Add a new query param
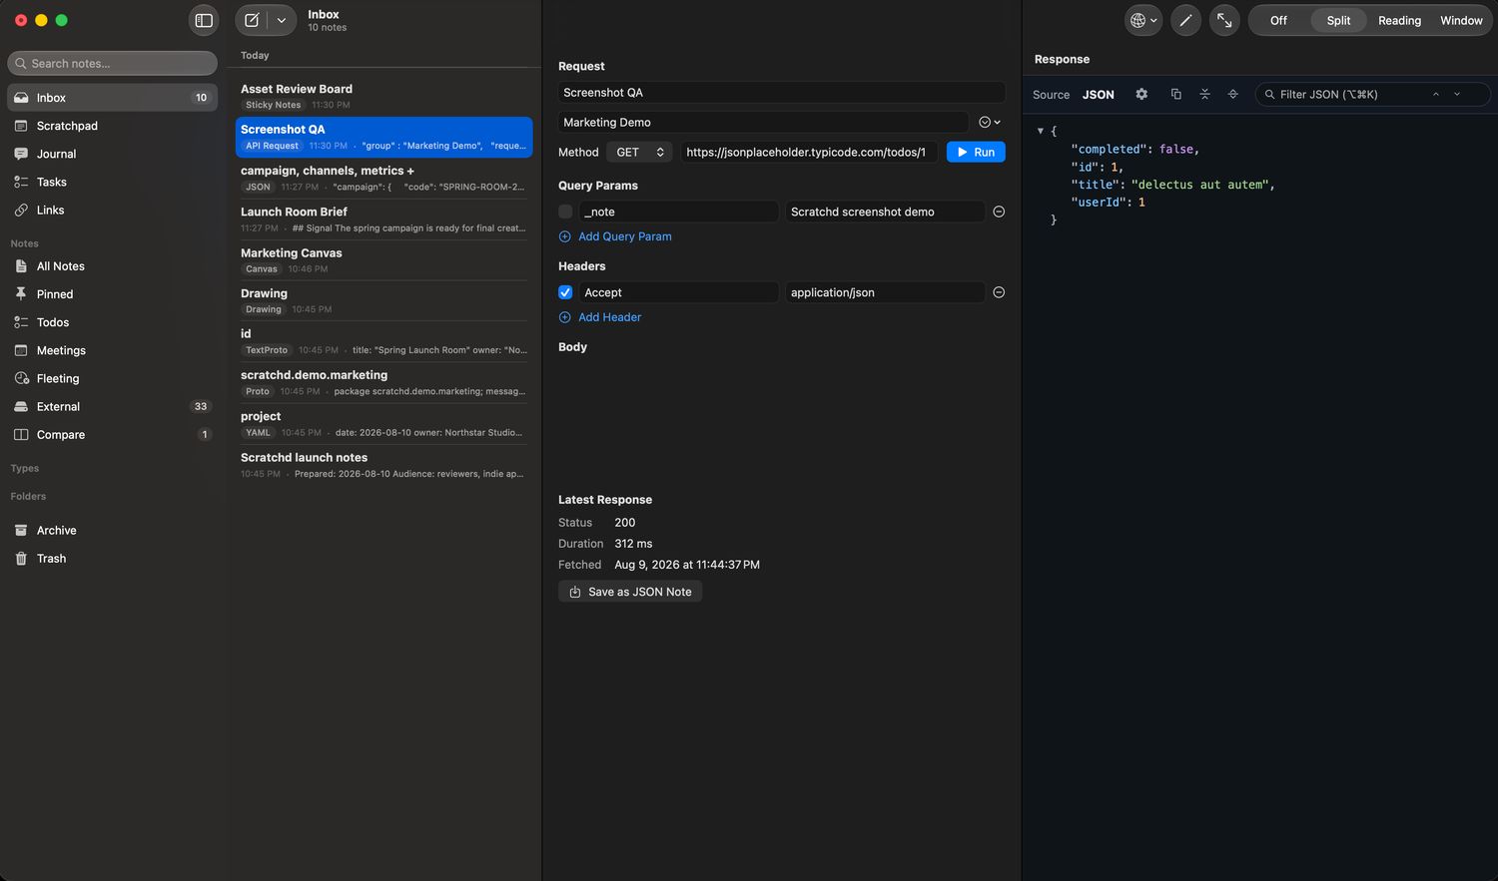 click(x=615, y=236)
